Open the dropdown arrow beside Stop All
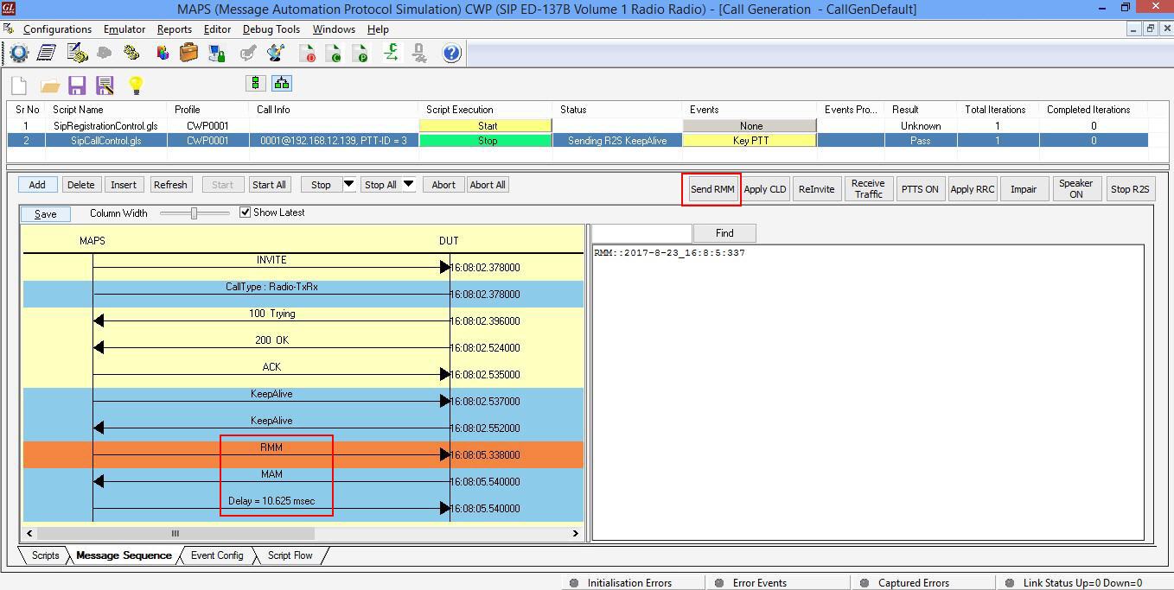Screen dimensions: 1174x590 tap(408, 184)
